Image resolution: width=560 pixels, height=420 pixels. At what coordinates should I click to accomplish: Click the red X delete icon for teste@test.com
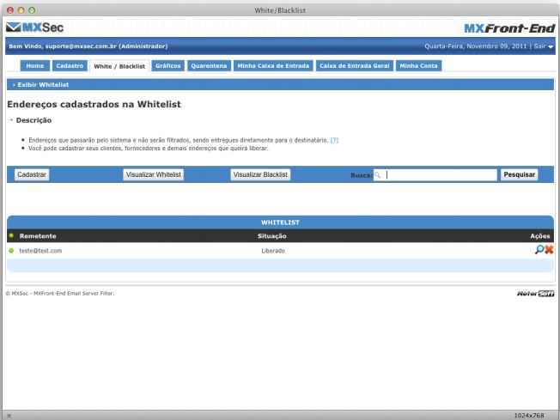coord(549,250)
